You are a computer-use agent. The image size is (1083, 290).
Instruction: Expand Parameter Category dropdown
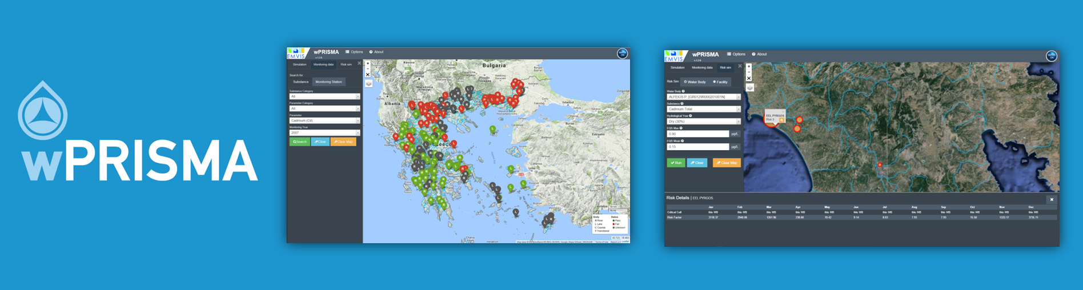click(x=324, y=108)
